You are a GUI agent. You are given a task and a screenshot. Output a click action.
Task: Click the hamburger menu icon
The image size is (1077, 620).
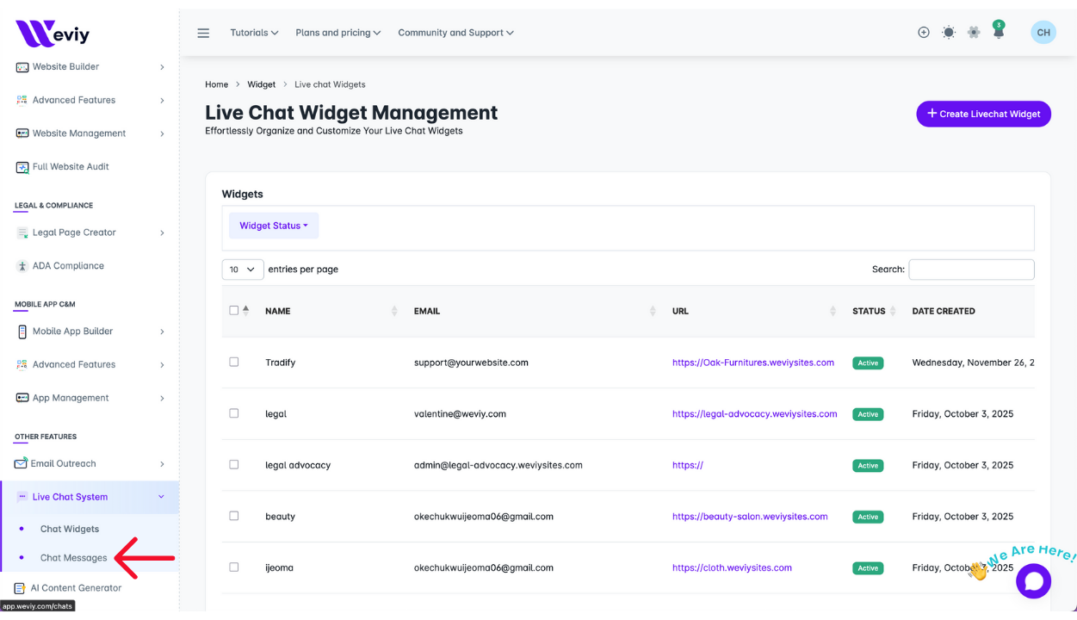pos(203,33)
